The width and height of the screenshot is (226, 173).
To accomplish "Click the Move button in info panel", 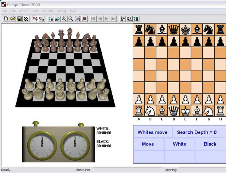I will (148, 144).
